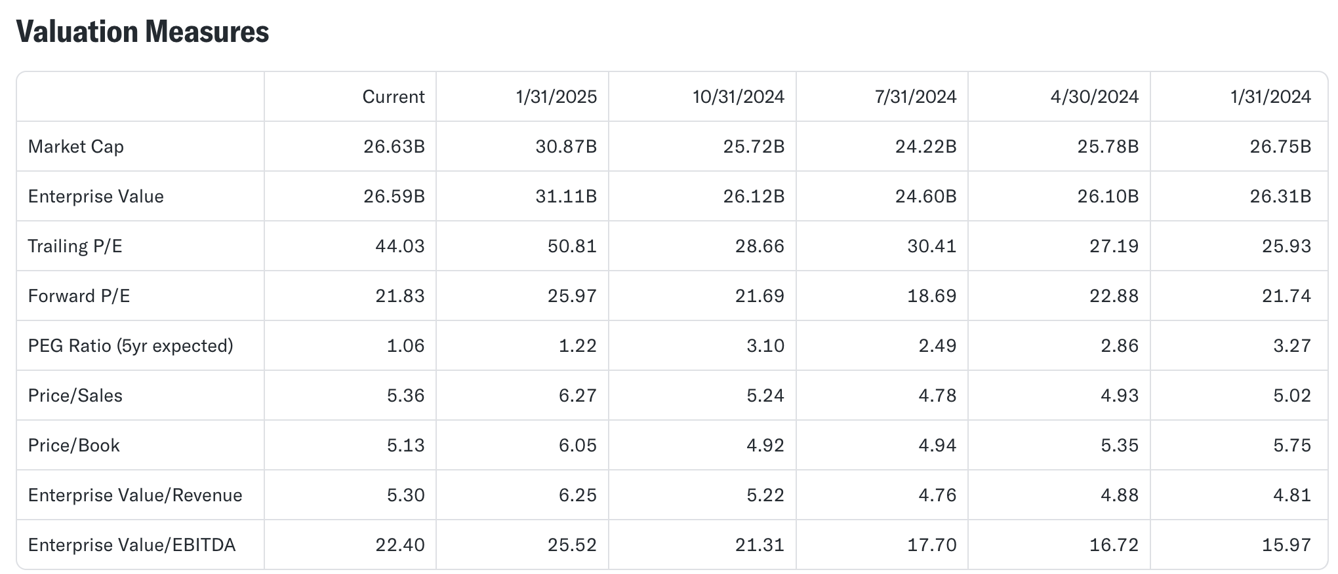This screenshot has height=574, width=1338.
Task: Select the 7/31/2024 column header
Action: pyautogui.click(x=916, y=97)
